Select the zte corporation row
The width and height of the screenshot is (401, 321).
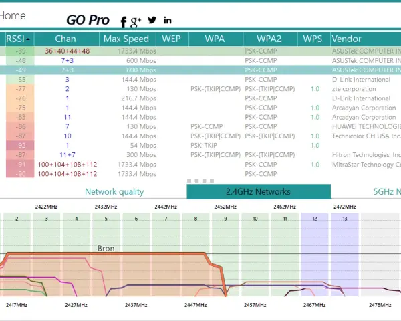tap(200, 89)
